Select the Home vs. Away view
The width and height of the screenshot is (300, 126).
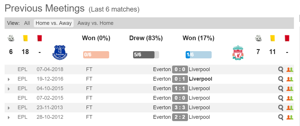click(x=54, y=23)
